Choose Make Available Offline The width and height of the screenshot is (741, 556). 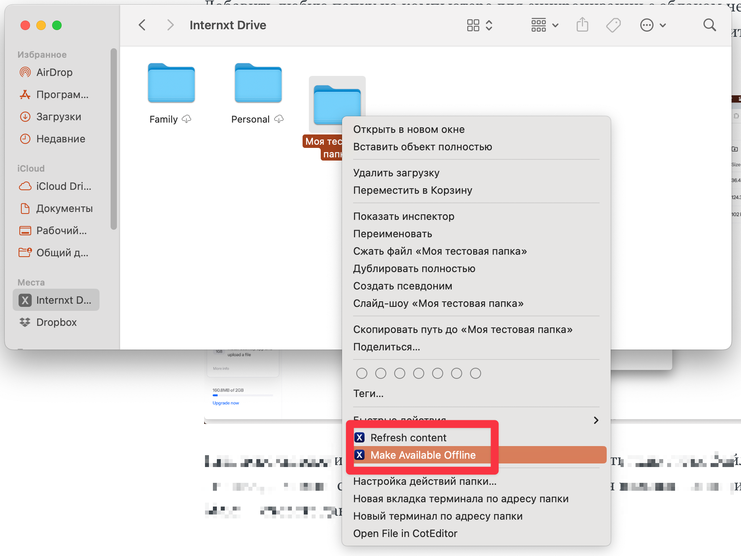(476, 455)
